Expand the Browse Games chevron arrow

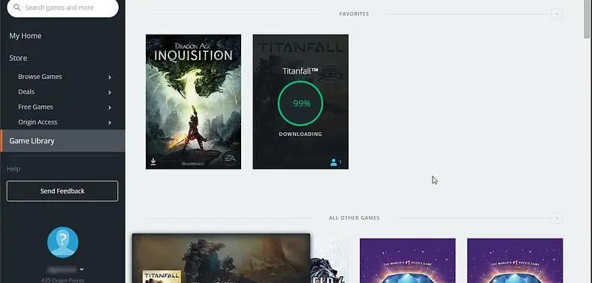point(110,77)
